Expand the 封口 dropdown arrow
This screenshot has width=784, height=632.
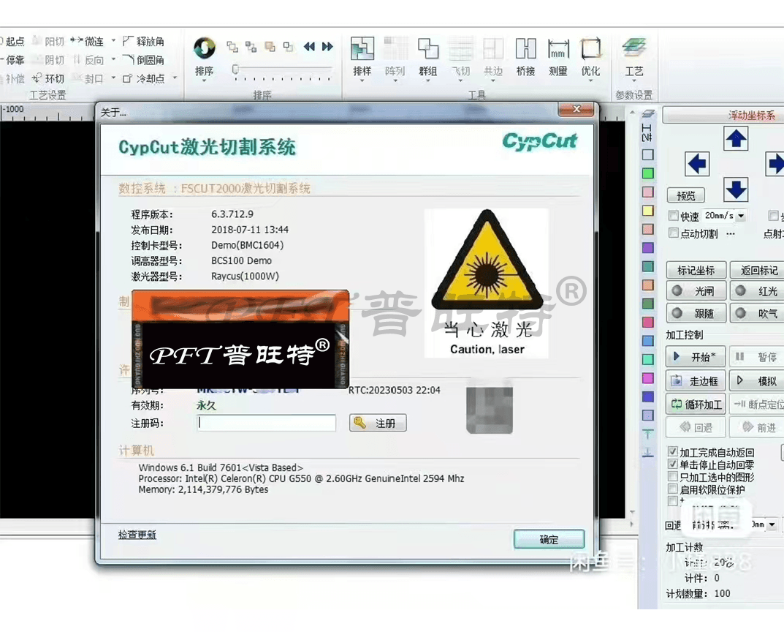(x=113, y=78)
